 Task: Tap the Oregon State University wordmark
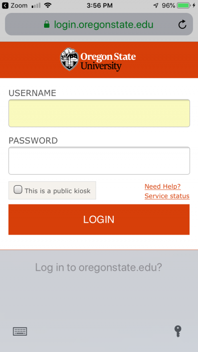(108, 62)
